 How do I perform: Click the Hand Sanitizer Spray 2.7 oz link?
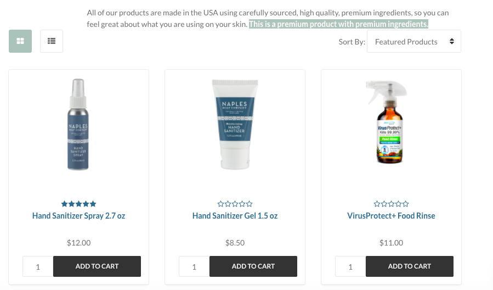78,216
